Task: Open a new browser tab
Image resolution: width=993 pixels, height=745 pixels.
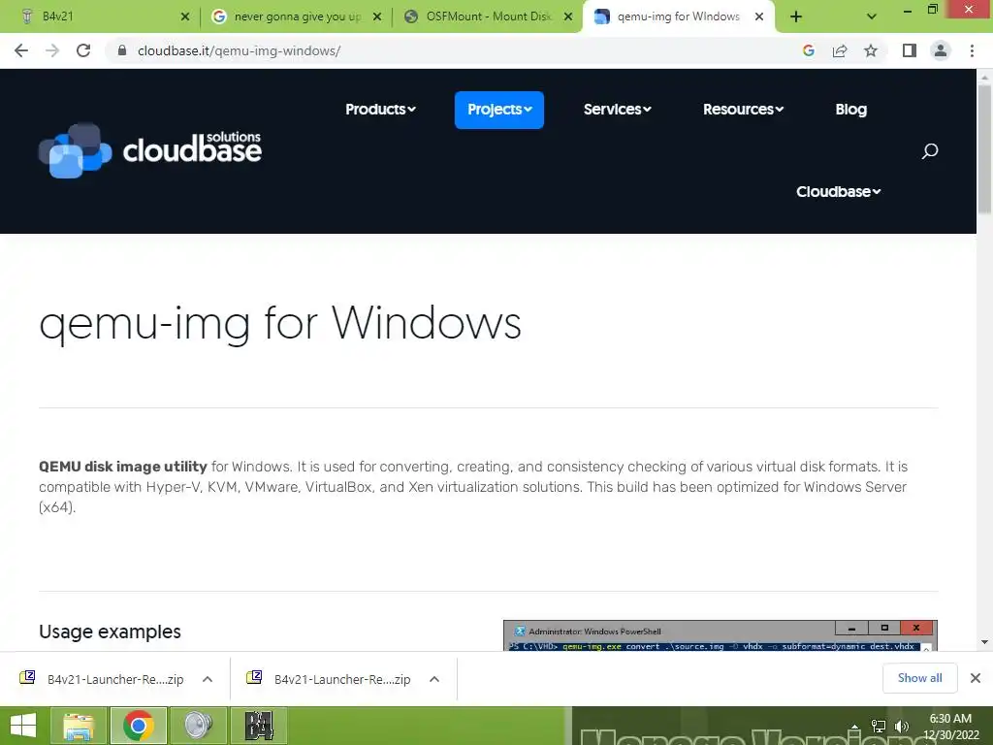Action: pos(796,17)
